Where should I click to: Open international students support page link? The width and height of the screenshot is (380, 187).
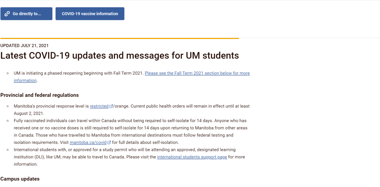tap(192, 157)
